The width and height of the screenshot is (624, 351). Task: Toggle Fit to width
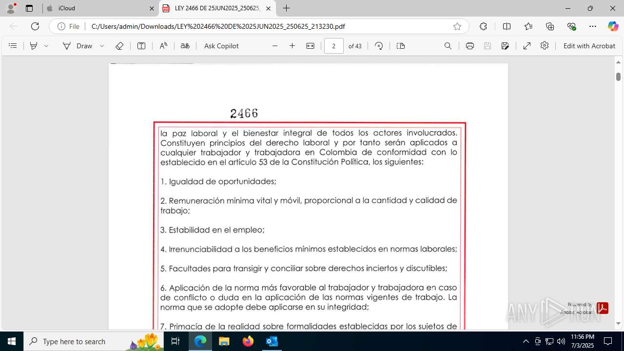coord(310,46)
